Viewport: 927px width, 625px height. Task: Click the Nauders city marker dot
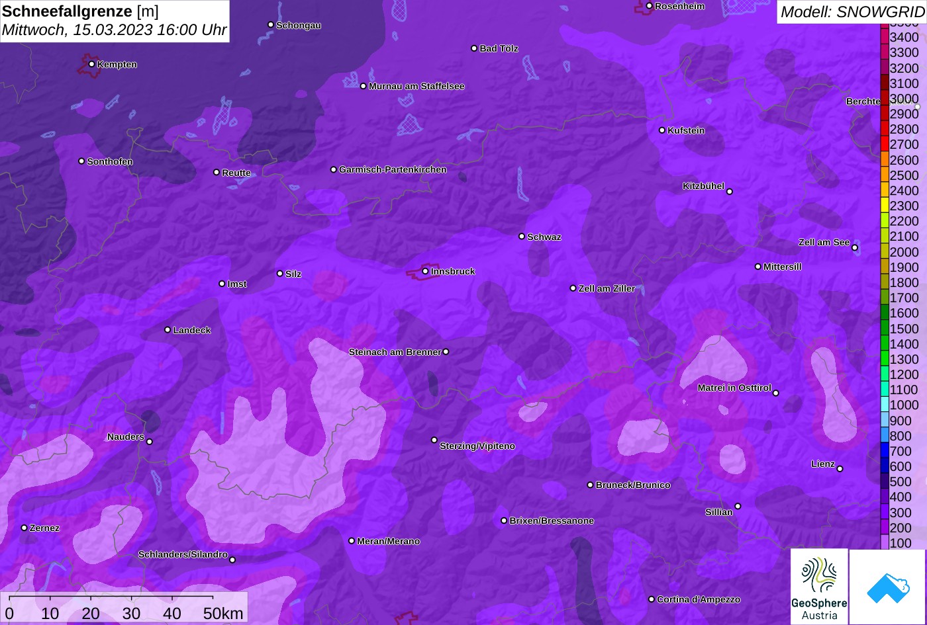[149, 442]
